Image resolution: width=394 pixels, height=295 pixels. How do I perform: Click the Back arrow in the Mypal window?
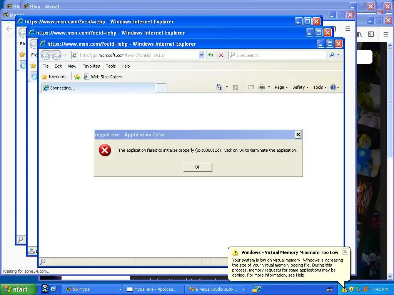coord(9,29)
